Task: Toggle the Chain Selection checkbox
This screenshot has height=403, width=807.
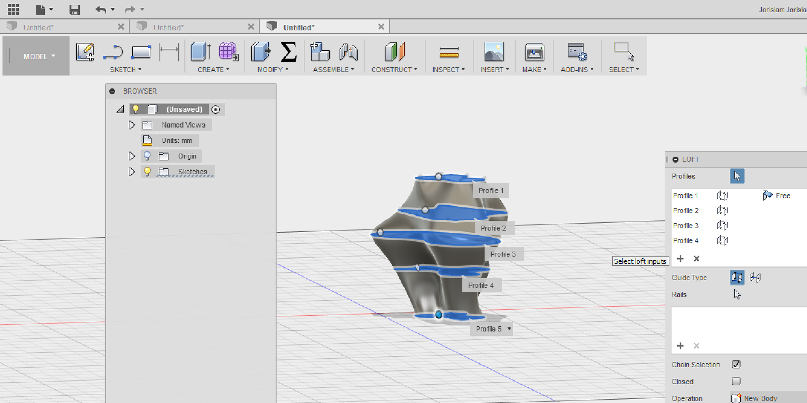Action: tap(736, 365)
